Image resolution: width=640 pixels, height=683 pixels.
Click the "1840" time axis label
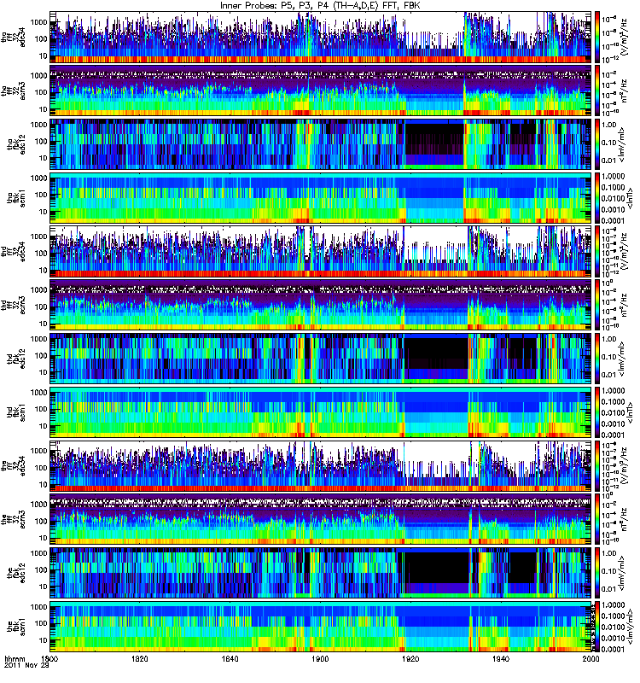pos(230,658)
